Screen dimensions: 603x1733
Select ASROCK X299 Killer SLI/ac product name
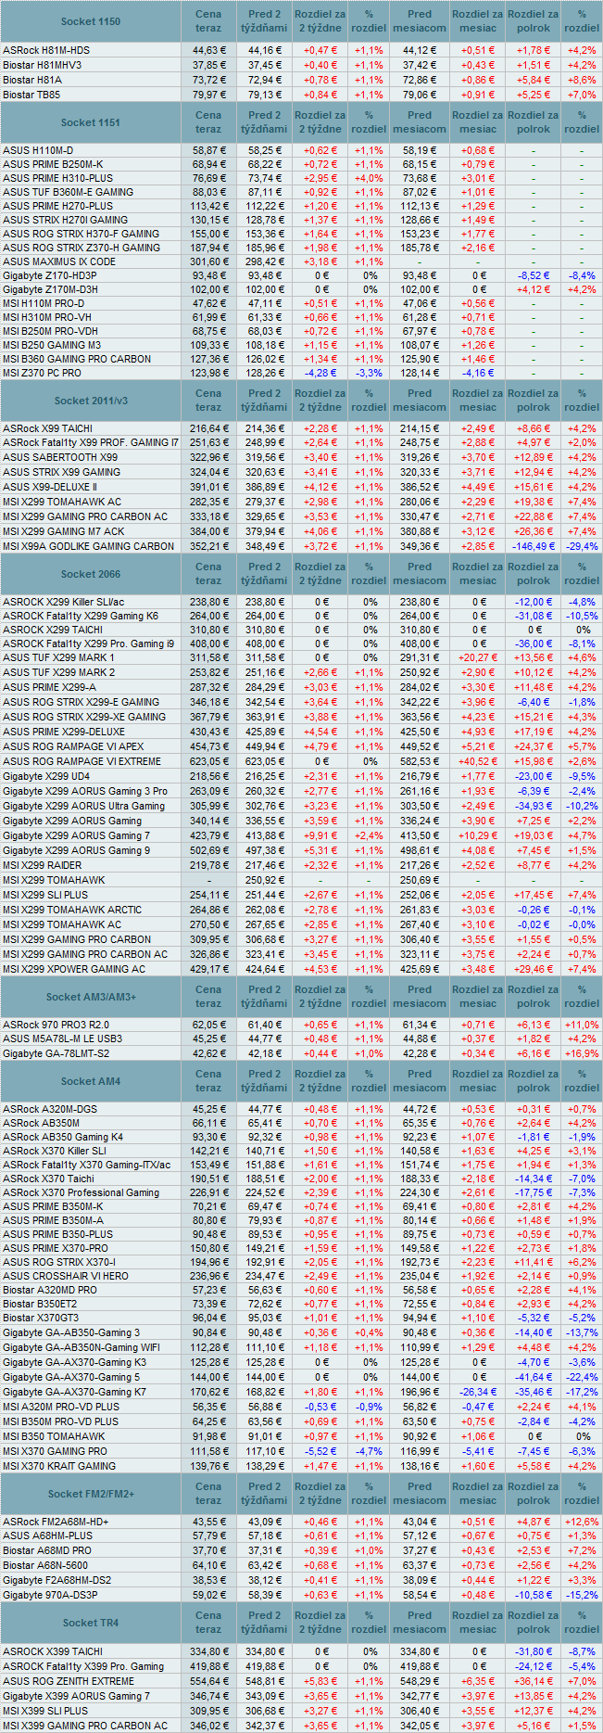tap(63, 602)
